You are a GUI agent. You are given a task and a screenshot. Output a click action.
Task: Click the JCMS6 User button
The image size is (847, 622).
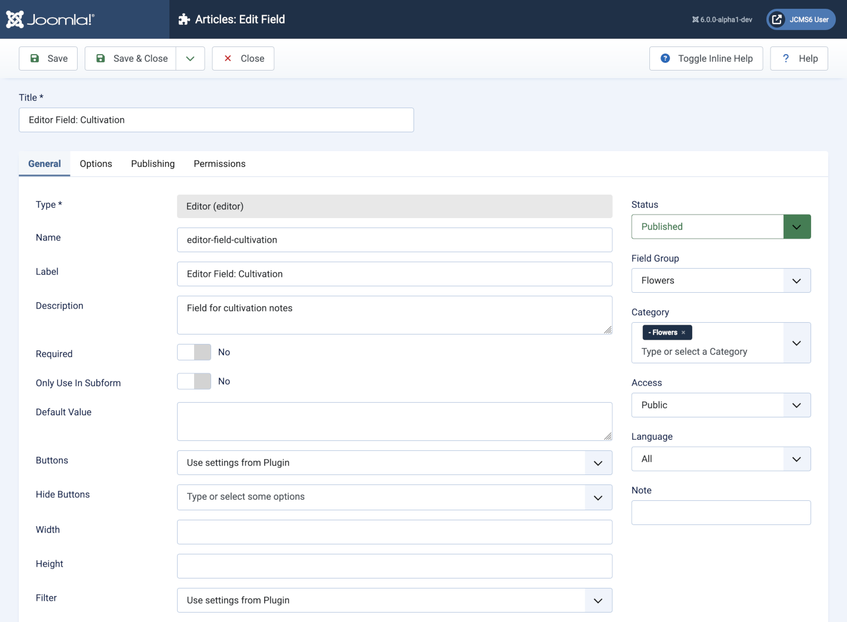[x=801, y=19]
